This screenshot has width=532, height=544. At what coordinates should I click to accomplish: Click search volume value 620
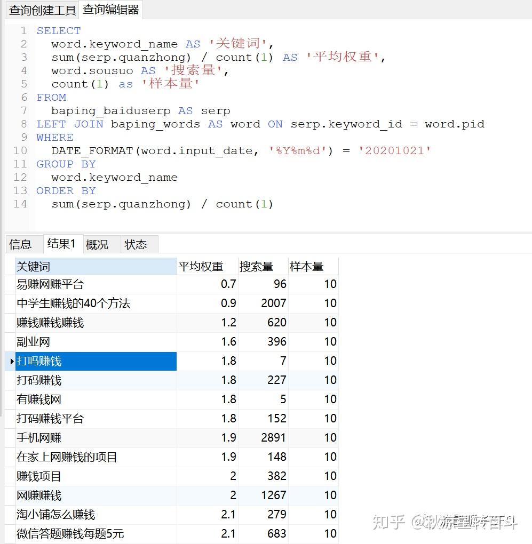[263, 323]
